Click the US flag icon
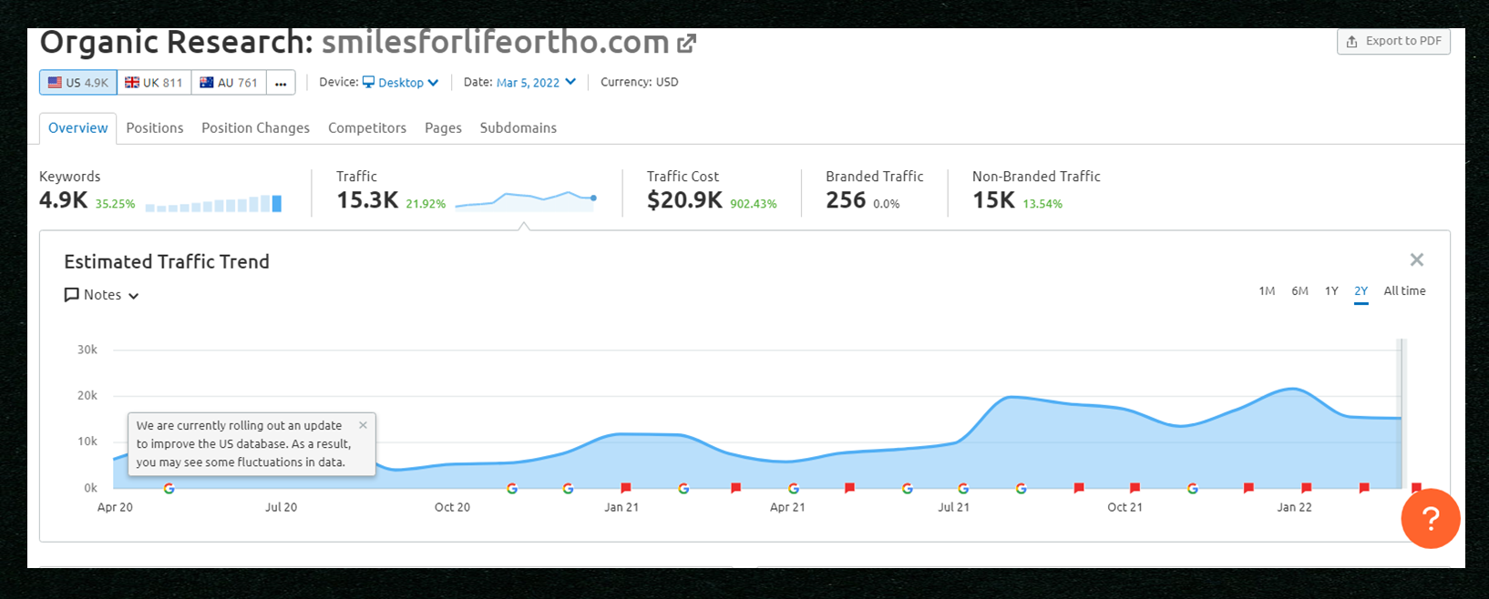 55,82
